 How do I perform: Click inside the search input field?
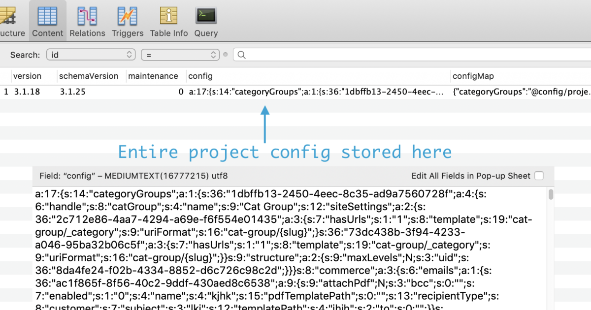coord(345,55)
